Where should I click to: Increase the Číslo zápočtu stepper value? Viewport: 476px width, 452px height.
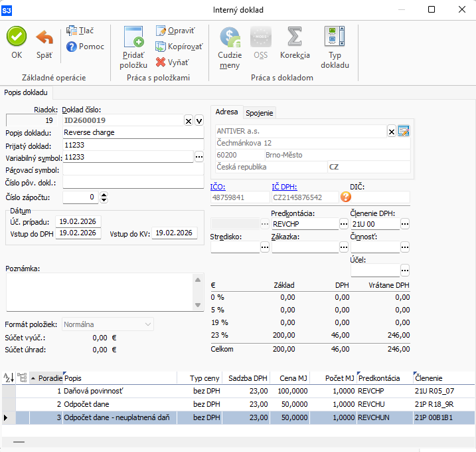[104, 194]
